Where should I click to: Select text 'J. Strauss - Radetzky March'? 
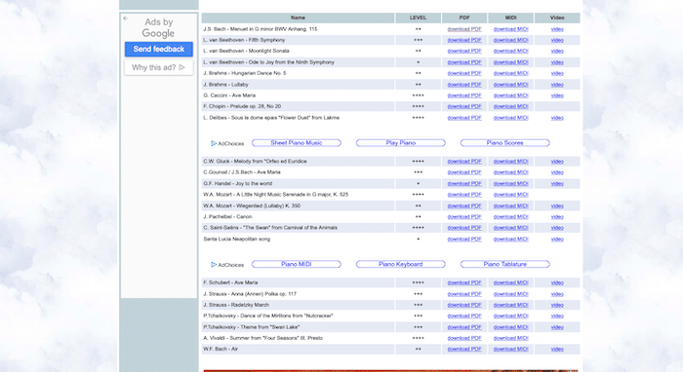236,305
